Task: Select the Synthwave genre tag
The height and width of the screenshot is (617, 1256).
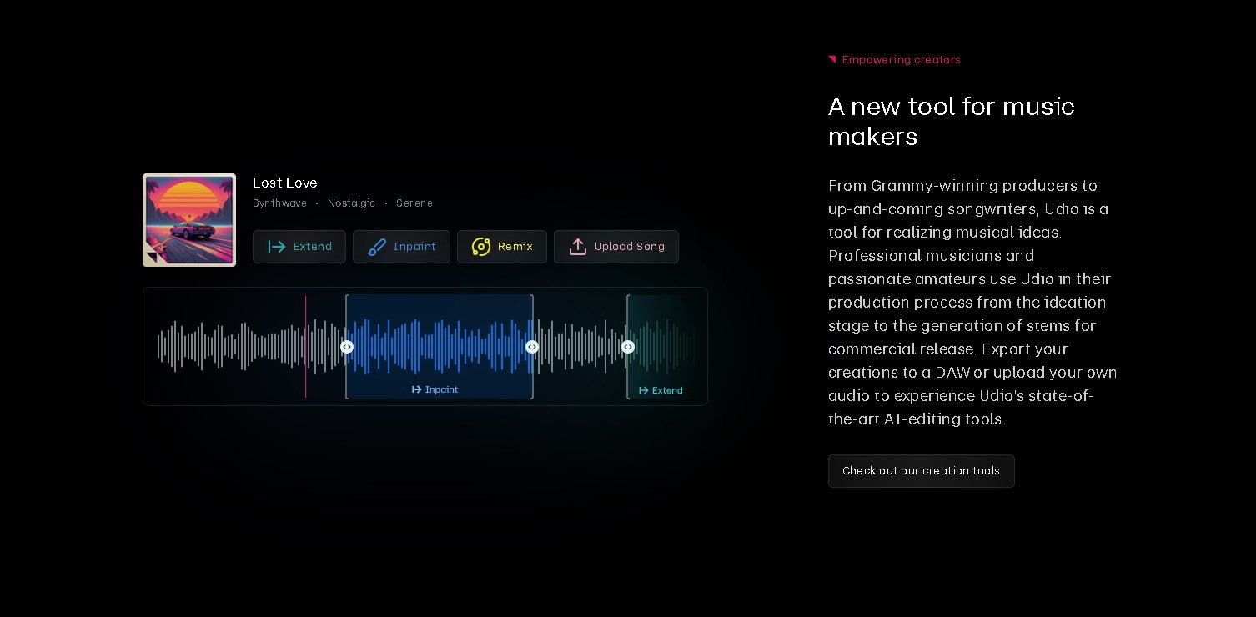Action: tap(279, 203)
